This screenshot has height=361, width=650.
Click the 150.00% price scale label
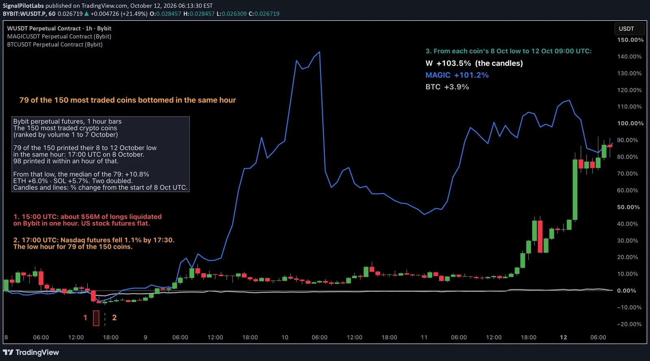pyautogui.click(x=630, y=40)
